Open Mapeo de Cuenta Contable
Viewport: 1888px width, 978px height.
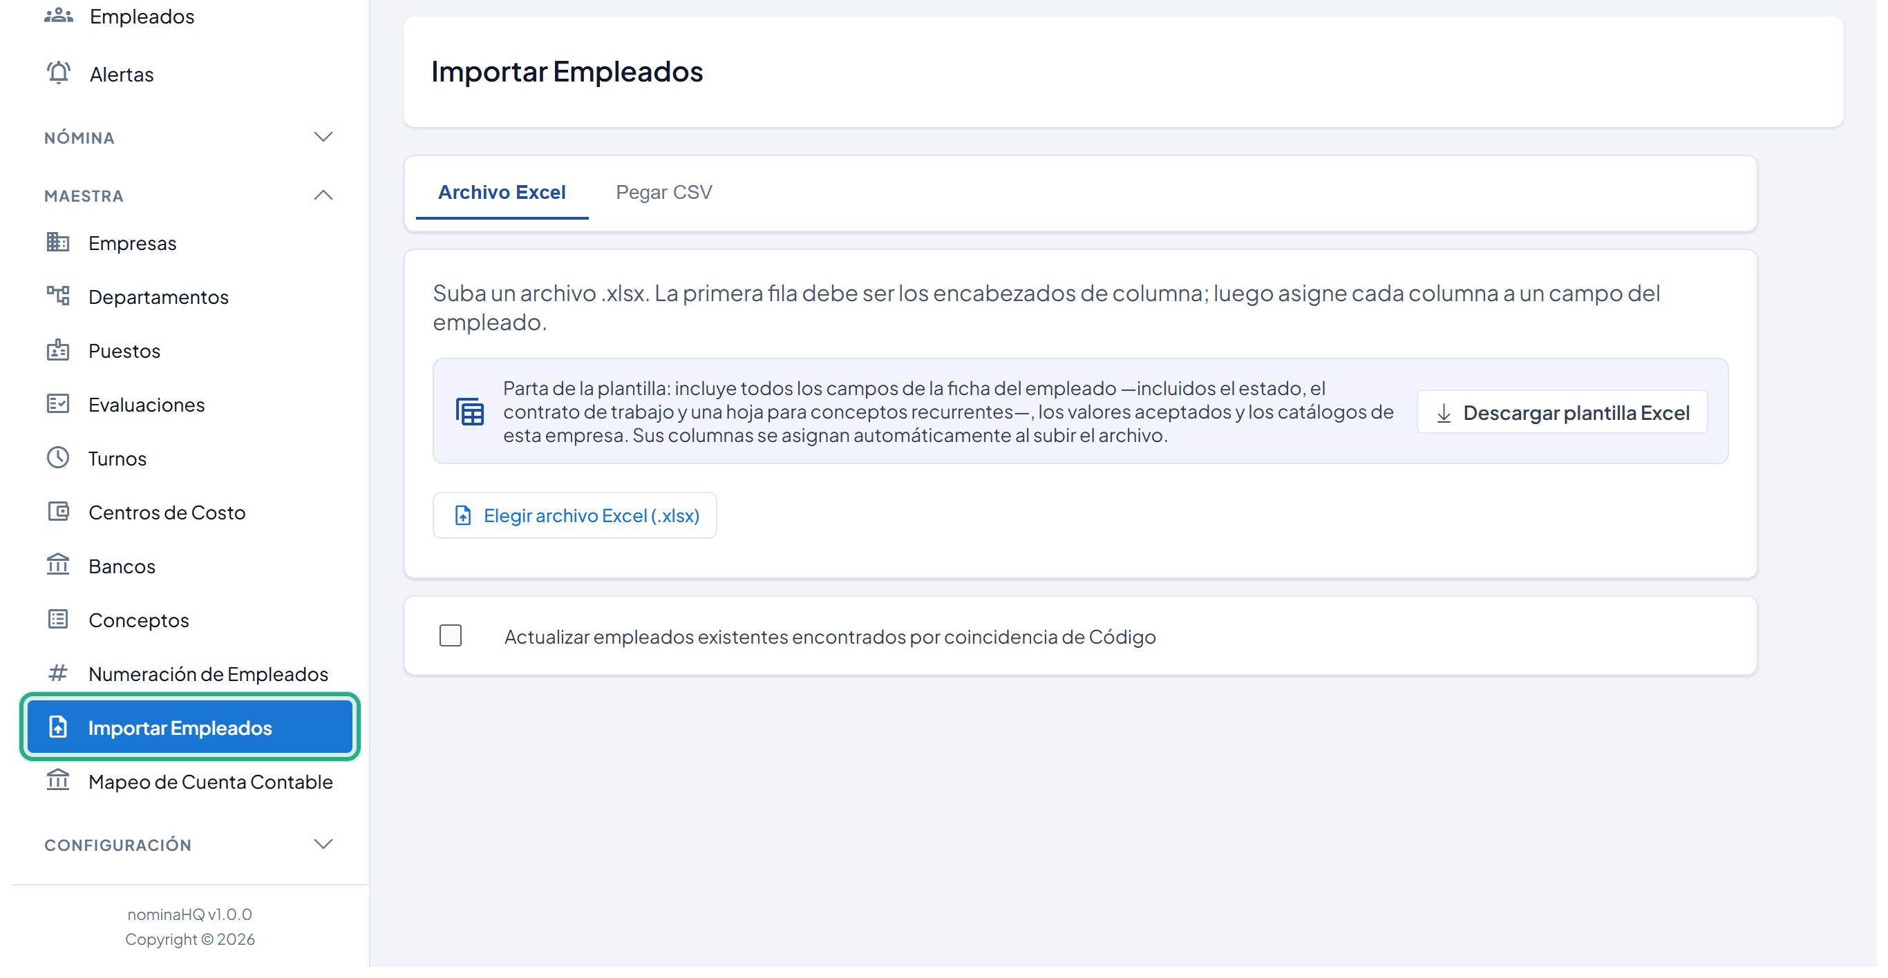pos(212,786)
